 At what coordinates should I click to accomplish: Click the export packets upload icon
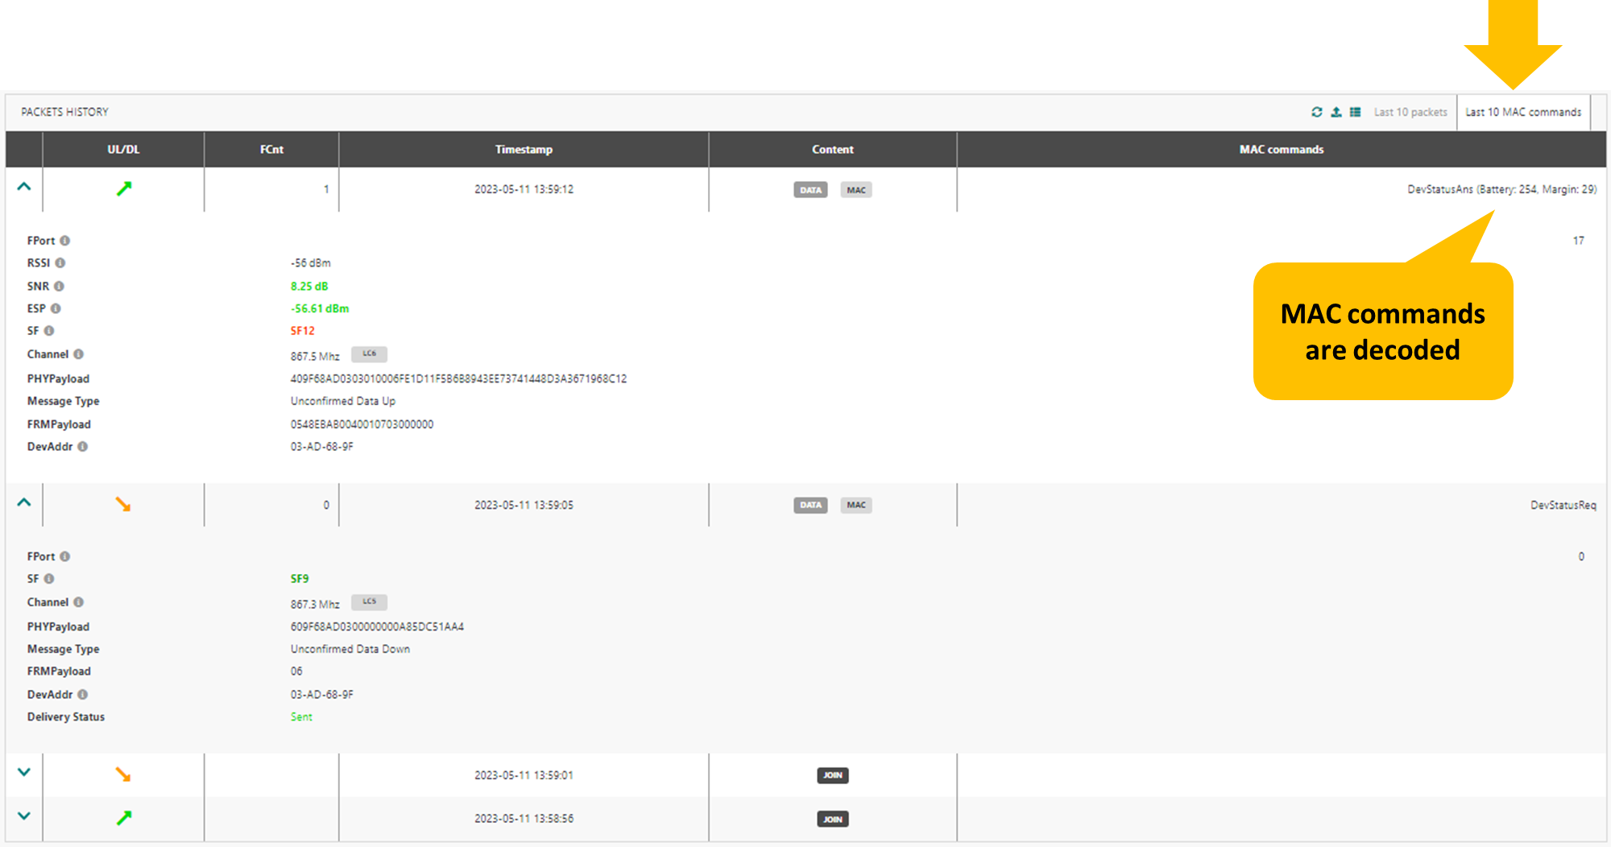click(x=1336, y=112)
